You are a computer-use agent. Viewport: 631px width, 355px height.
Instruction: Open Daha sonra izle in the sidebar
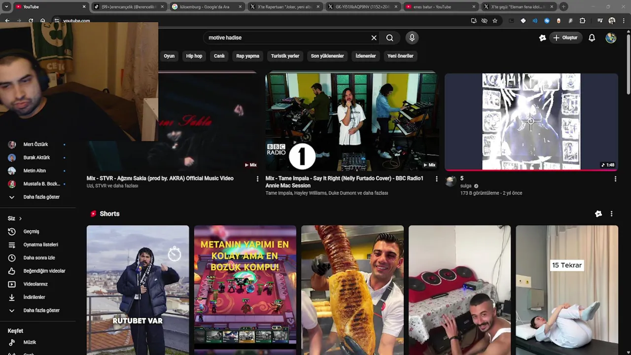click(x=39, y=258)
